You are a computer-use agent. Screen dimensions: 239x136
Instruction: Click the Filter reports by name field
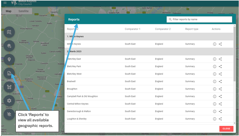click(201, 19)
